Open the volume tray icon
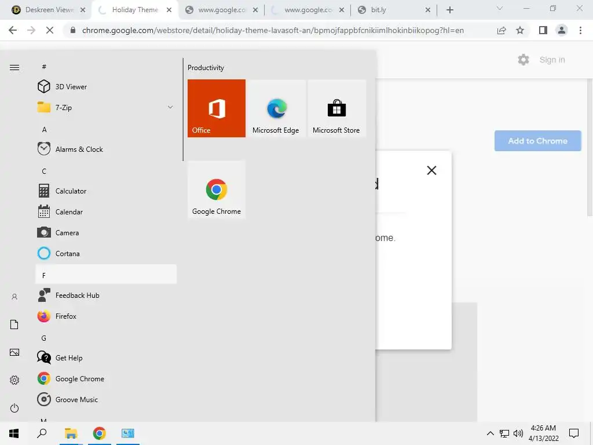Viewport: 593px width, 445px height. (x=518, y=433)
